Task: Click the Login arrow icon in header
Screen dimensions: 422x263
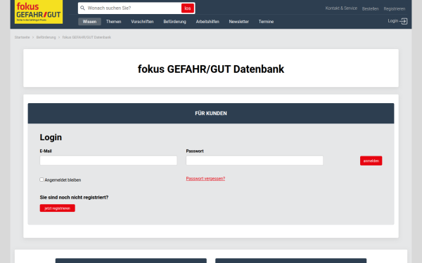Action: [x=403, y=21]
